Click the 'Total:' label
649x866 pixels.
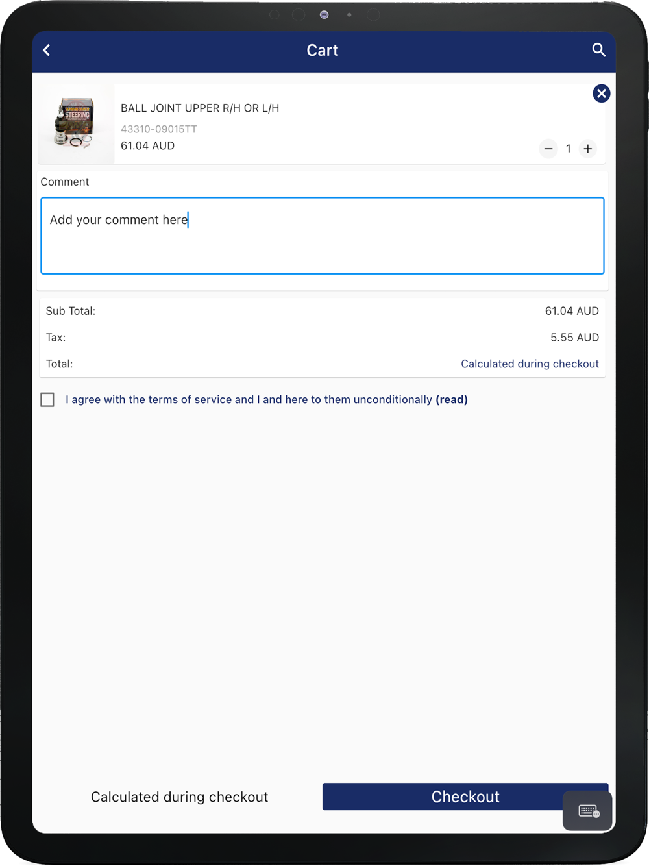click(59, 364)
